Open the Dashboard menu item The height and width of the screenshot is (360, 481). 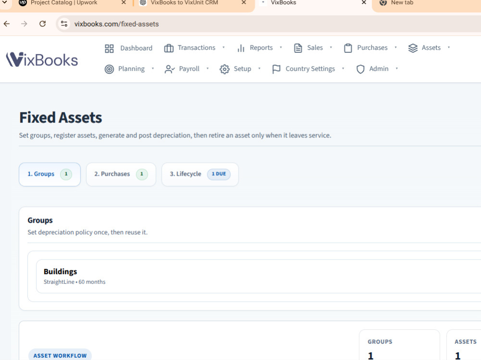(x=136, y=48)
